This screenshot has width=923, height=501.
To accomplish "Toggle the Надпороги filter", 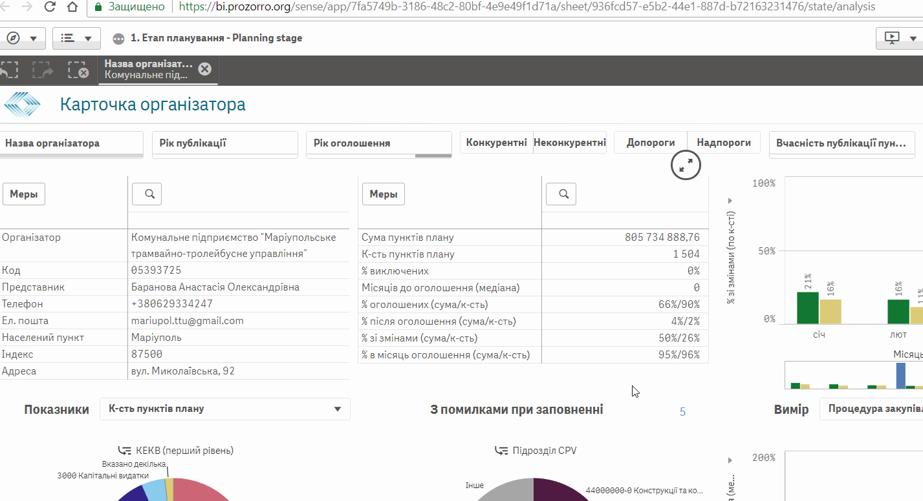I will click(x=724, y=143).
